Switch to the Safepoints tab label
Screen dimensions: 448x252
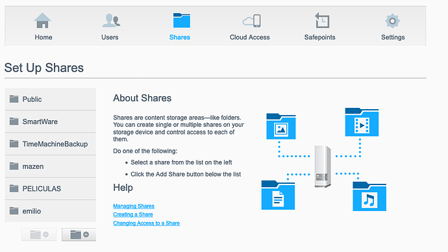[x=319, y=37]
